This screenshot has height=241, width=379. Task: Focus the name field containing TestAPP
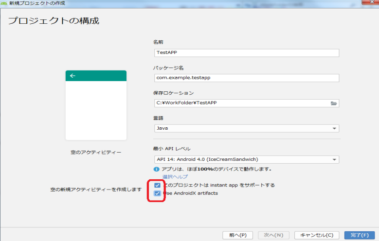(x=246, y=53)
